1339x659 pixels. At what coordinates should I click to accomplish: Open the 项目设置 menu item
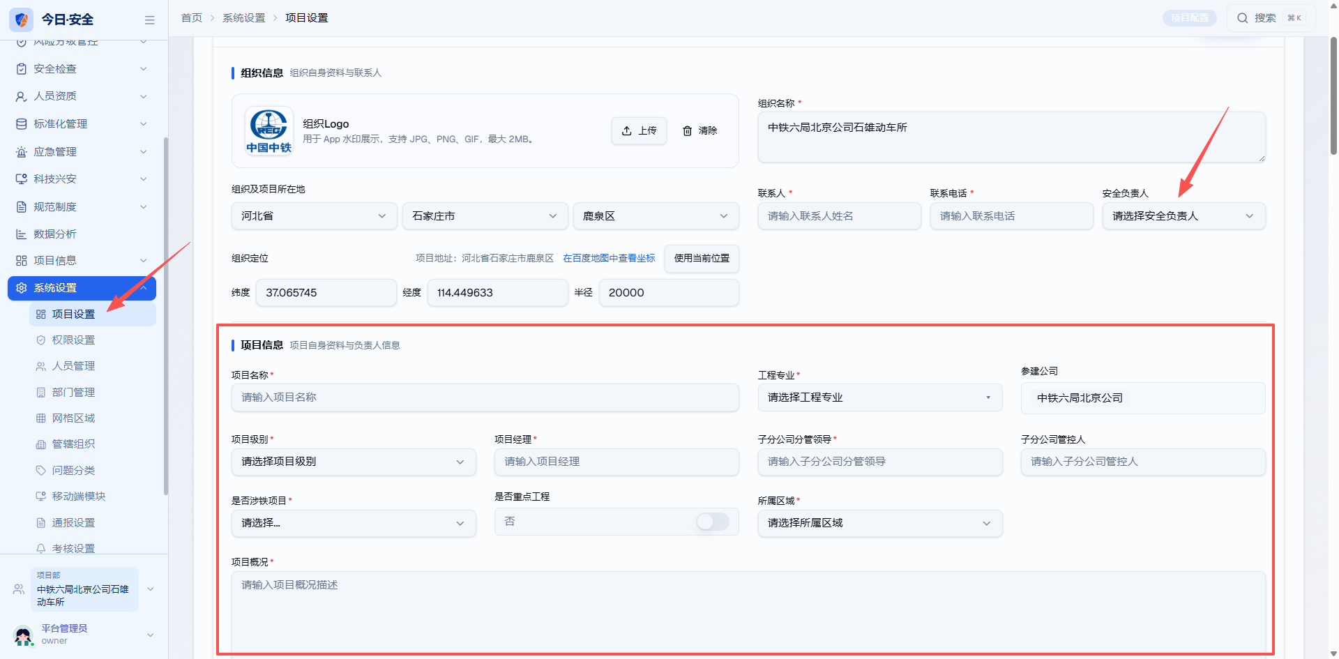tap(93, 315)
